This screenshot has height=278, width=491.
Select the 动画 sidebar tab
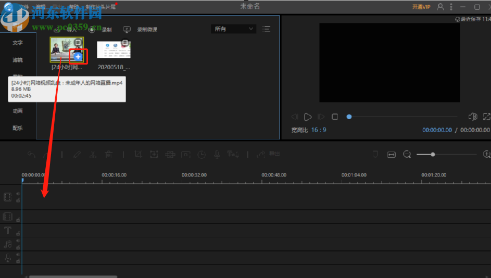(x=18, y=110)
